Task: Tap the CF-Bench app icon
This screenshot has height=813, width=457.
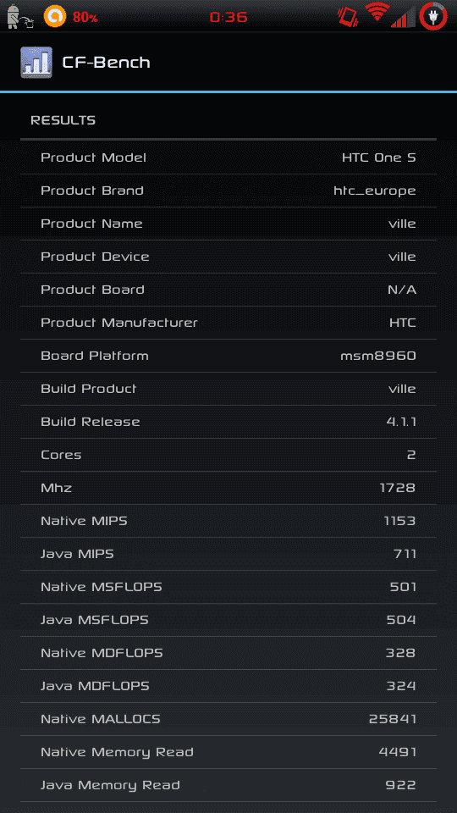Action: click(x=36, y=62)
